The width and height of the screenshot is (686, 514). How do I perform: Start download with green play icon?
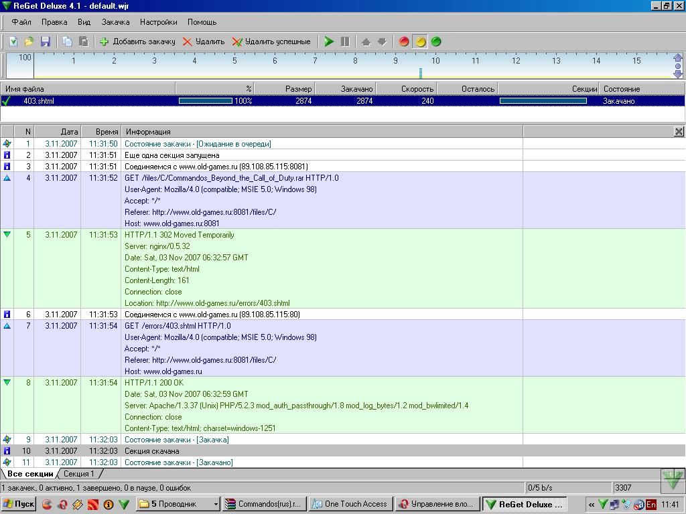coord(329,41)
